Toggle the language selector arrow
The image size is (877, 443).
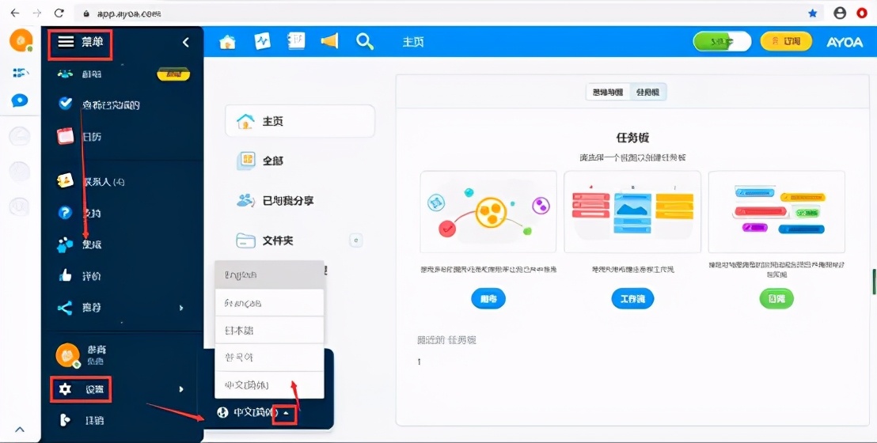pos(286,413)
